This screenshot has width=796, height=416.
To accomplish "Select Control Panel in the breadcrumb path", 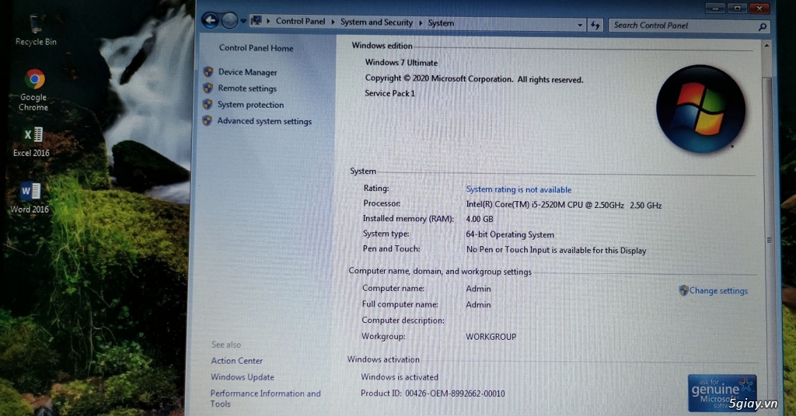I will click(x=300, y=21).
